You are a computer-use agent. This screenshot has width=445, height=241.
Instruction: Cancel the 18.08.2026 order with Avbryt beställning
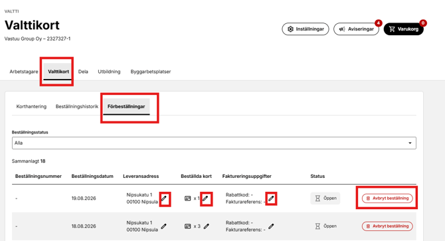tap(387, 226)
